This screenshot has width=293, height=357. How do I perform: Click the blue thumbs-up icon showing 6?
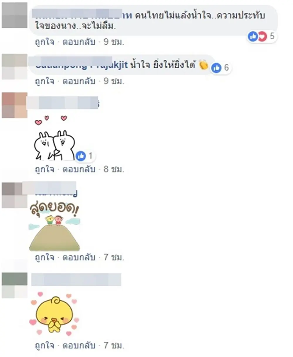click(217, 68)
